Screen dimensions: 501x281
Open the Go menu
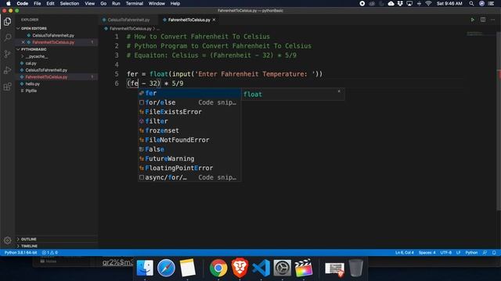tap(103, 3)
